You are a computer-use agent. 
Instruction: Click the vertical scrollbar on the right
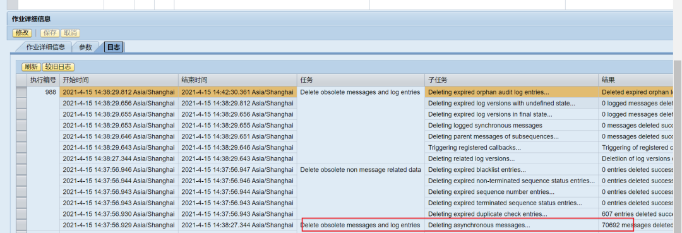click(678, 146)
